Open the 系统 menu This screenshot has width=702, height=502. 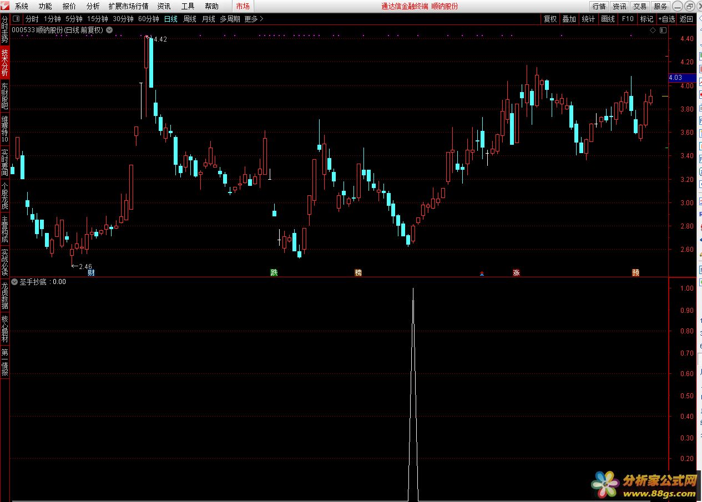coord(22,6)
